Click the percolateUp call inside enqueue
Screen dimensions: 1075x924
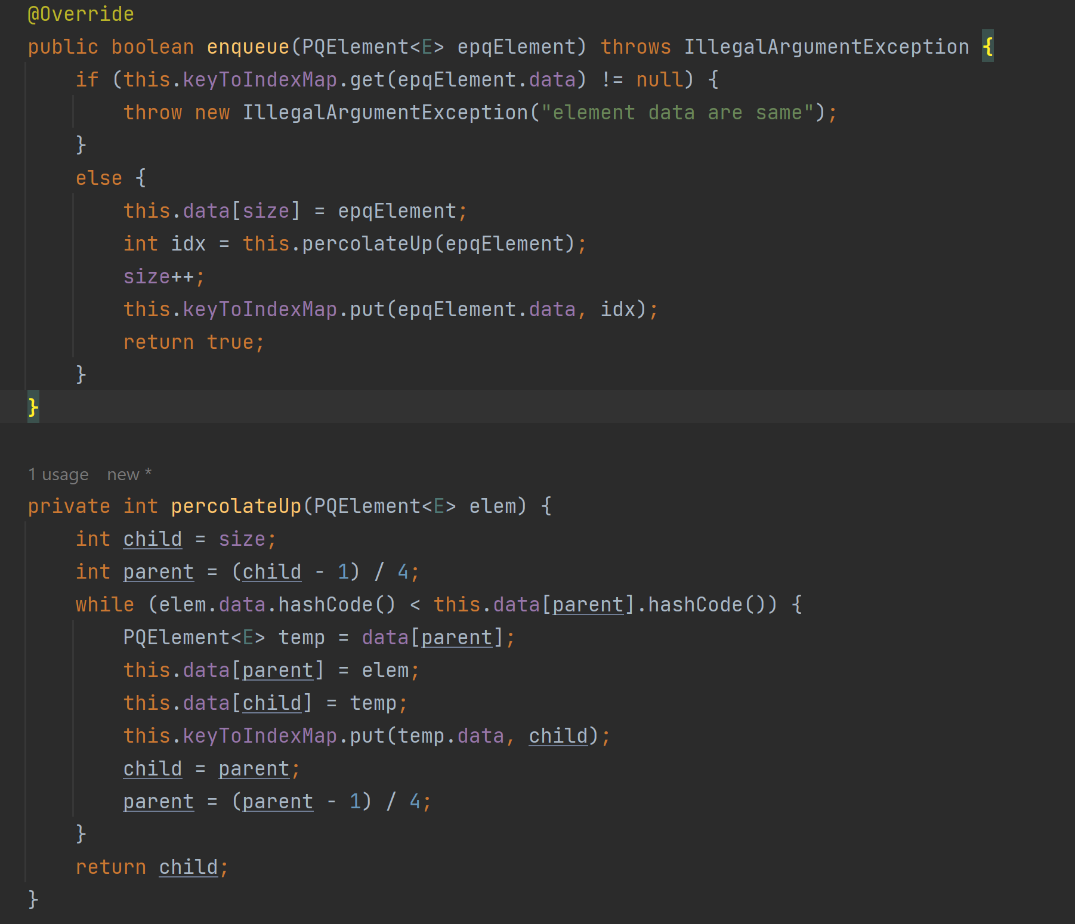[367, 244]
